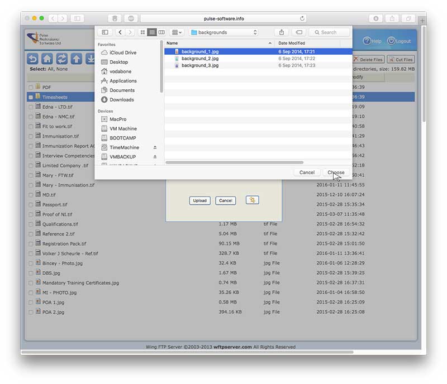Open the backgrounds folder path dropdown
This screenshot has height=384, width=447.
tap(223, 32)
